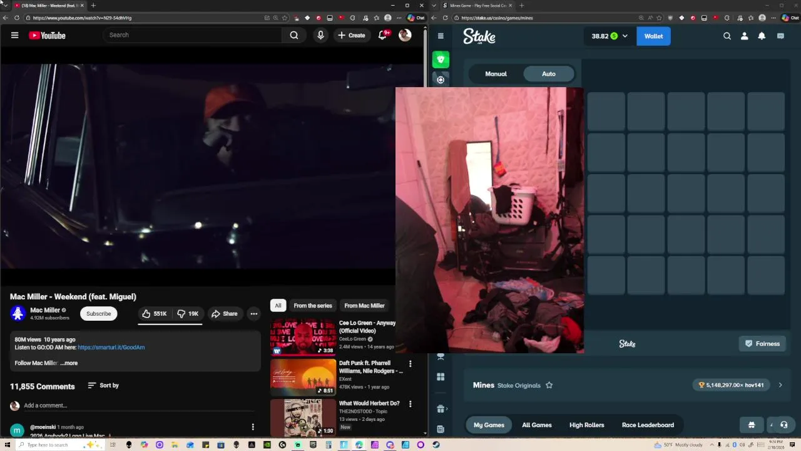This screenshot has height=451, width=801.
Task: Click the Stake logo
Action: pyautogui.click(x=479, y=36)
